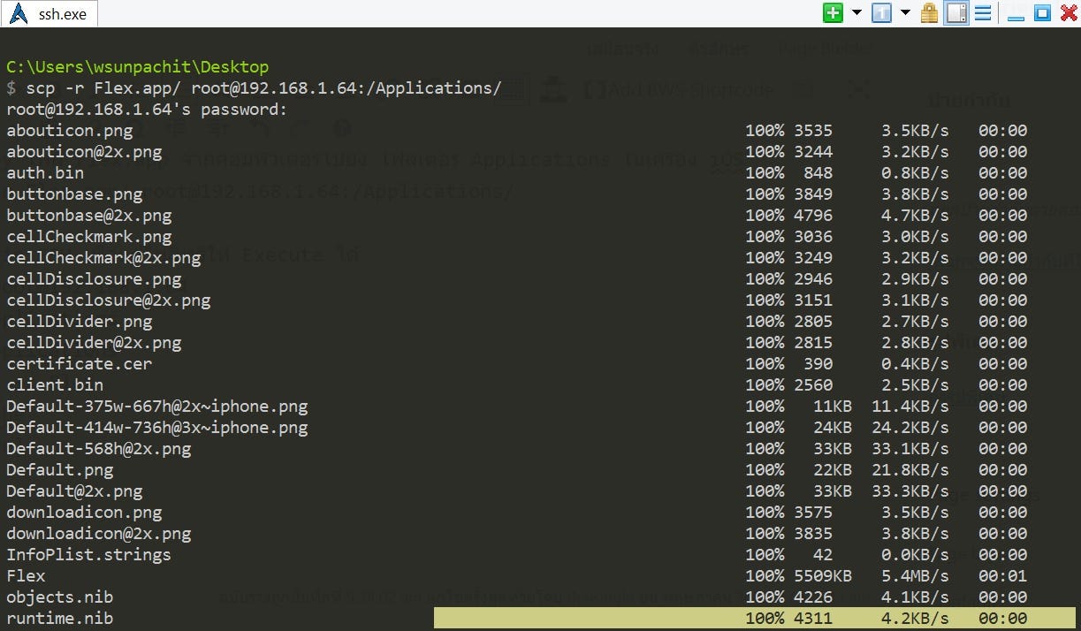Open the dropdown beside the new console button
The height and width of the screenshot is (631, 1081).
tap(856, 13)
